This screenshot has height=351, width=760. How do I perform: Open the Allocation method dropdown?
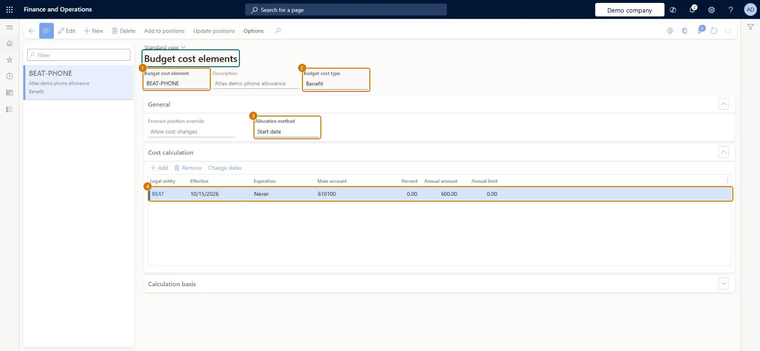(x=287, y=132)
